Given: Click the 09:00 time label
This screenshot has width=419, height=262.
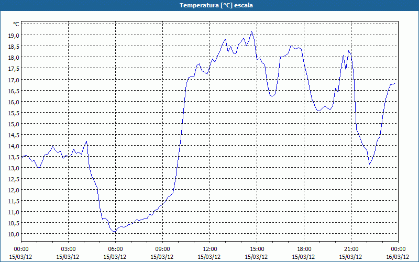Looking at the screenshot, I should point(162,249).
